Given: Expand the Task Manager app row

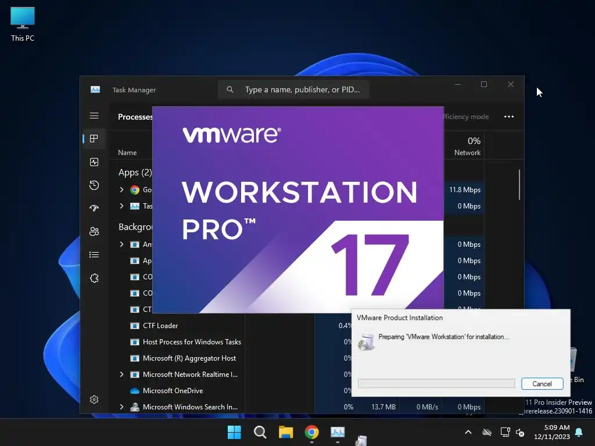Looking at the screenshot, I should tap(121, 206).
